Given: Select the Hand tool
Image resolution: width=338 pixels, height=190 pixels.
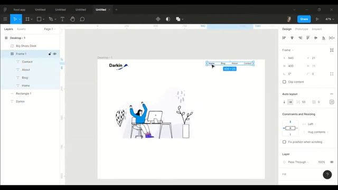Looking at the screenshot, I should [72, 19].
